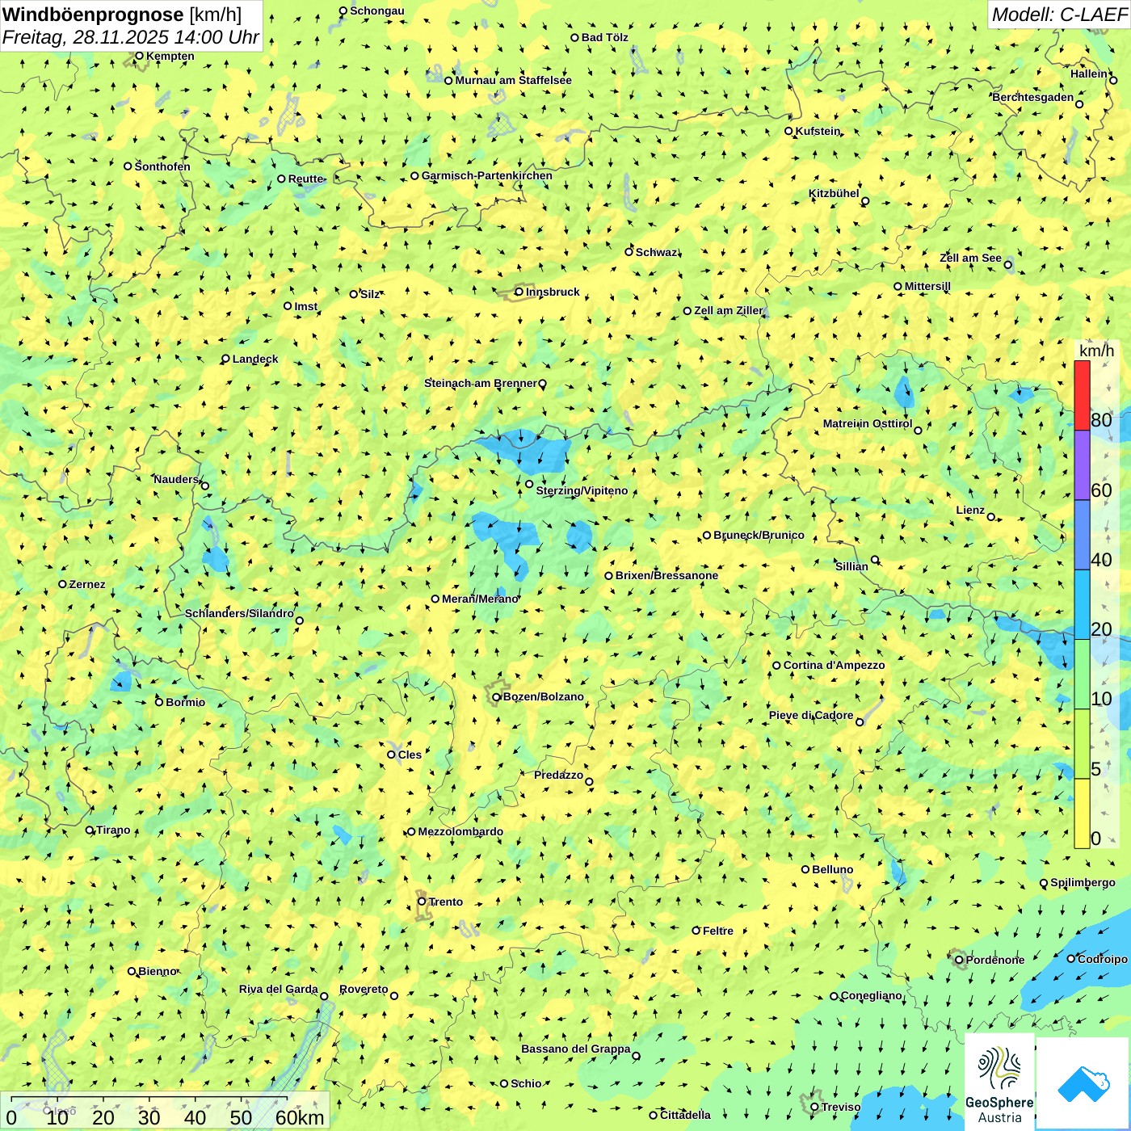Select the purple 60–80 km/h legend color
Viewport: 1131px width, 1131px height.
tap(1082, 465)
